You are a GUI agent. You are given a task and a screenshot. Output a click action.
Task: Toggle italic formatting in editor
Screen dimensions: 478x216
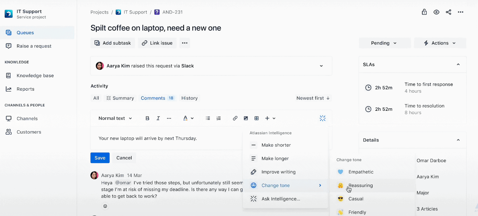click(158, 118)
